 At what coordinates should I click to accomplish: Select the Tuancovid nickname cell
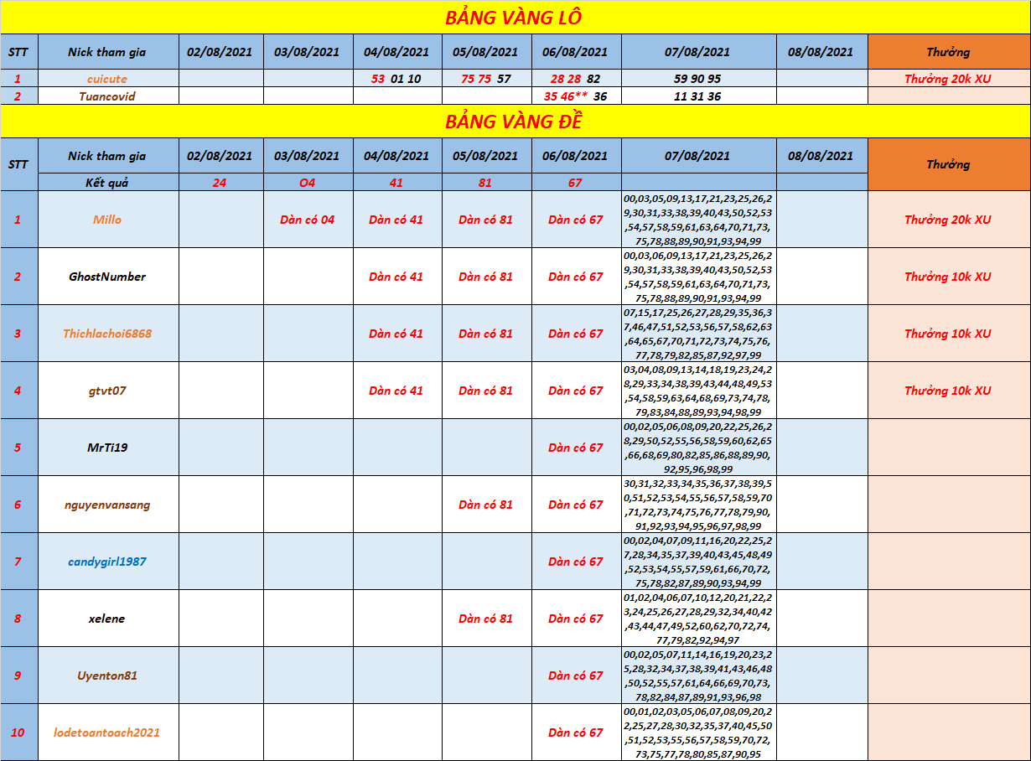107,96
